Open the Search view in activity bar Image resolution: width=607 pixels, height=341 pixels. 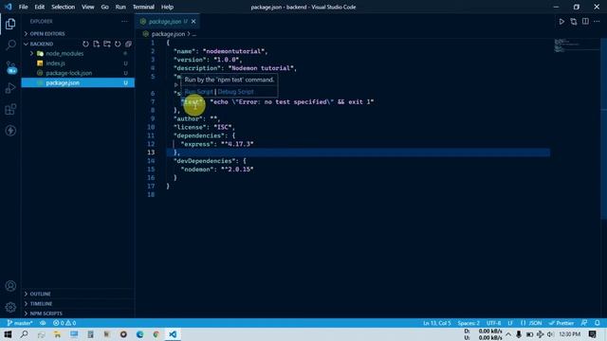coord(10,45)
